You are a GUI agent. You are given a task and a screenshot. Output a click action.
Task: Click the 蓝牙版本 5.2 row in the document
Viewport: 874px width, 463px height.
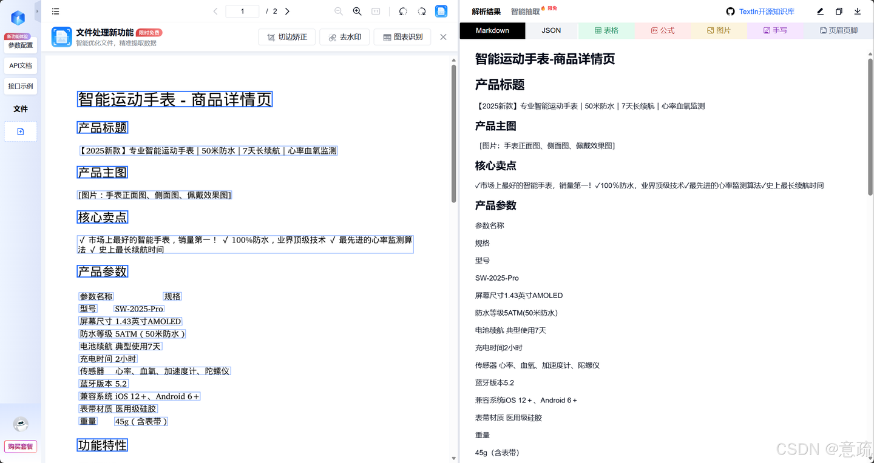(104, 384)
